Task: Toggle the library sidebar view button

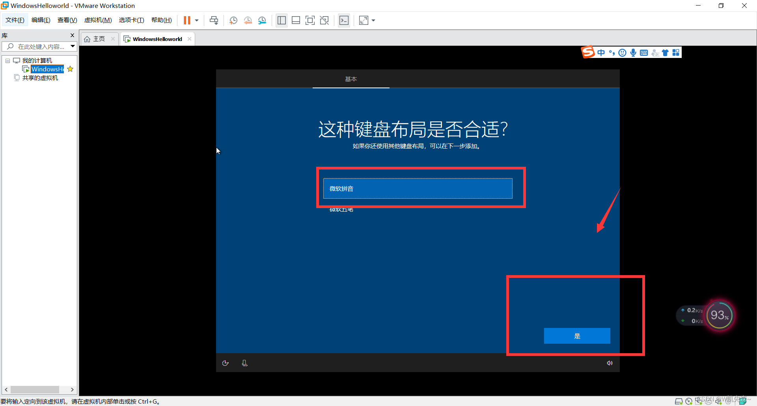Action: click(282, 20)
